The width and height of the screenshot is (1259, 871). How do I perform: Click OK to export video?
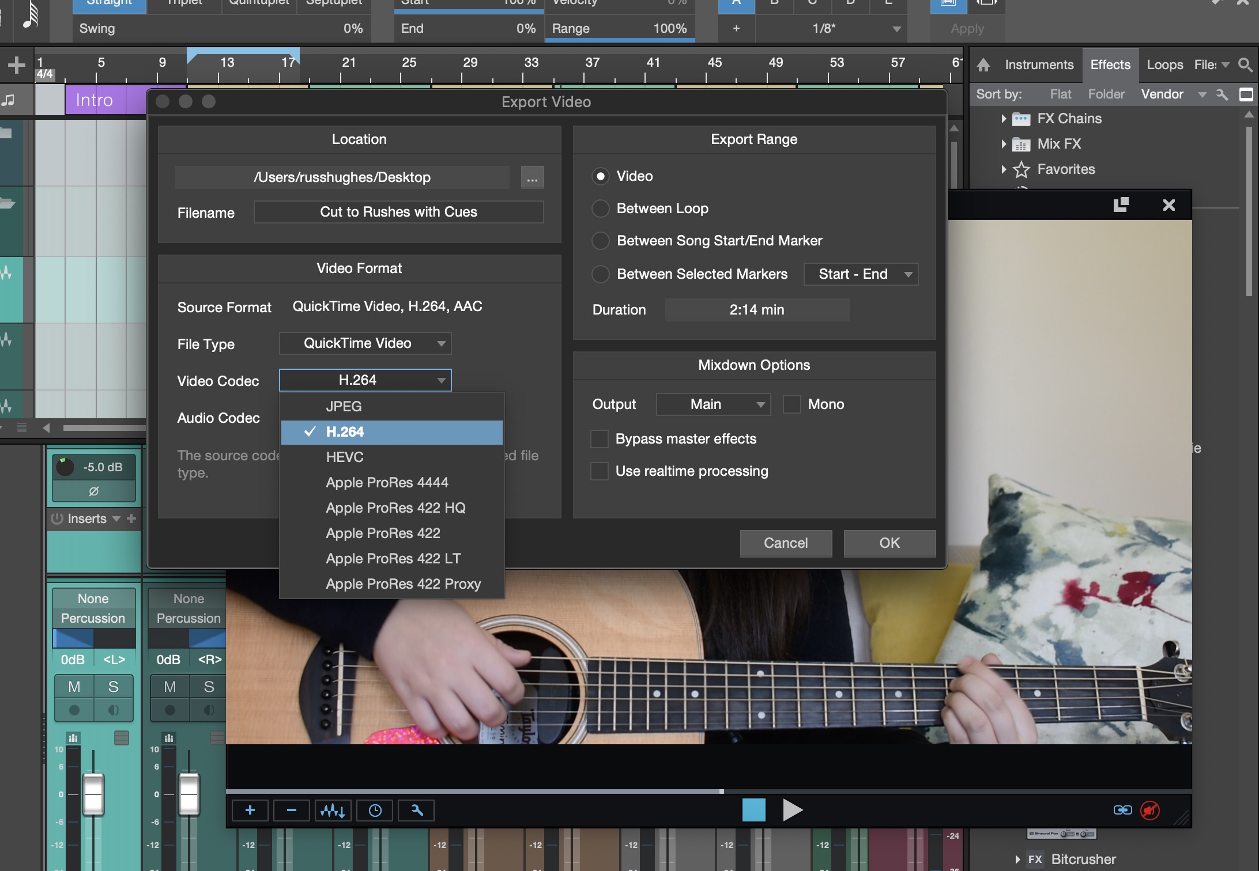pos(889,543)
